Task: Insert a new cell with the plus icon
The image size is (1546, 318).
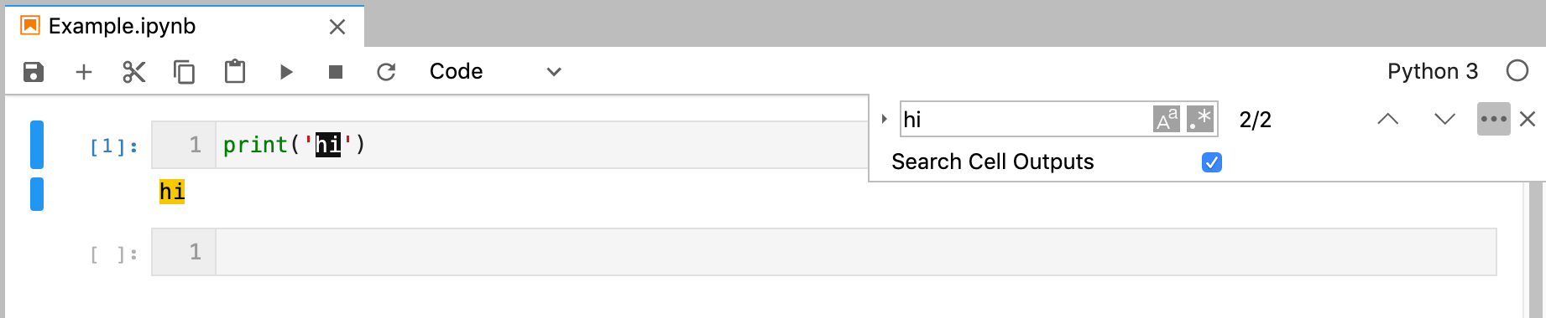Action: click(84, 72)
